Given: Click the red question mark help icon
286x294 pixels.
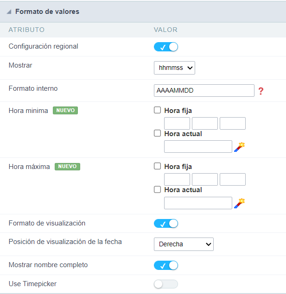Looking at the screenshot, I should 261,91.
